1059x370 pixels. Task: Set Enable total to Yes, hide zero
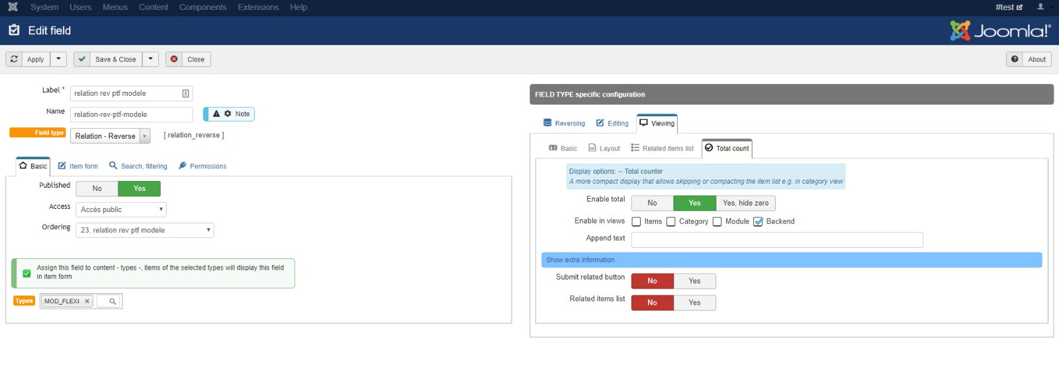point(745,203)
